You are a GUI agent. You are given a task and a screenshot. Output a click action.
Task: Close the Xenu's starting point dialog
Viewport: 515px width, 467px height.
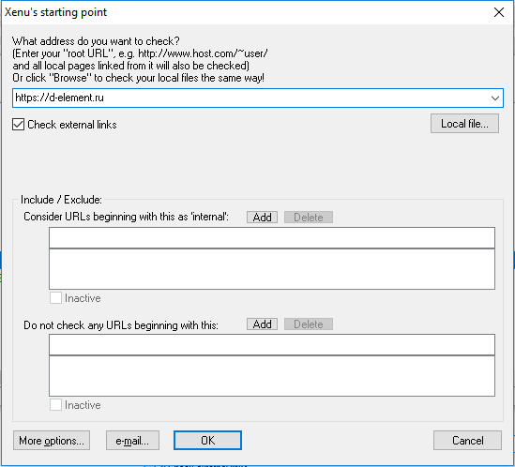coord(498,12)
